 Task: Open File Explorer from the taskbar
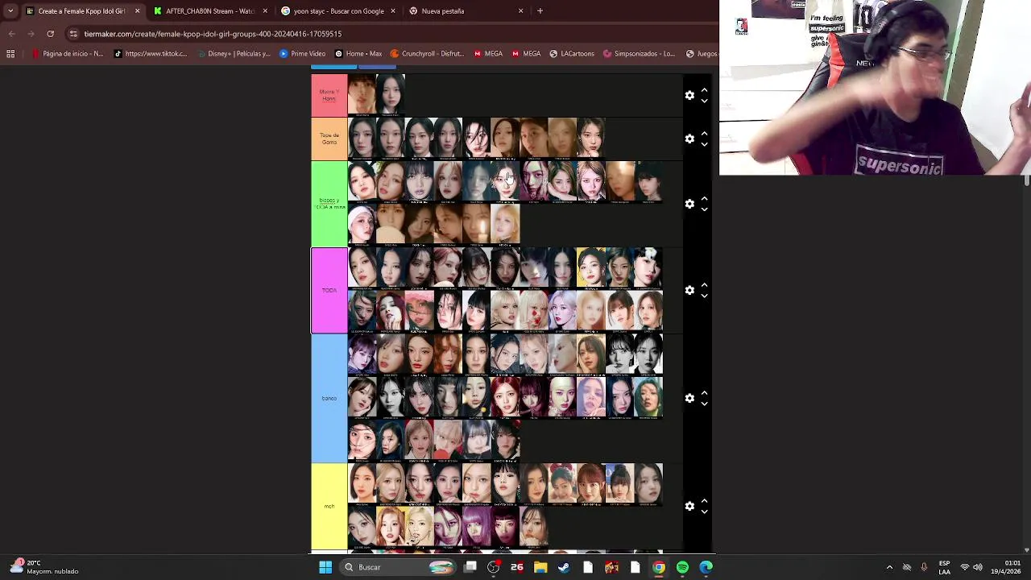tap(540, 567)
